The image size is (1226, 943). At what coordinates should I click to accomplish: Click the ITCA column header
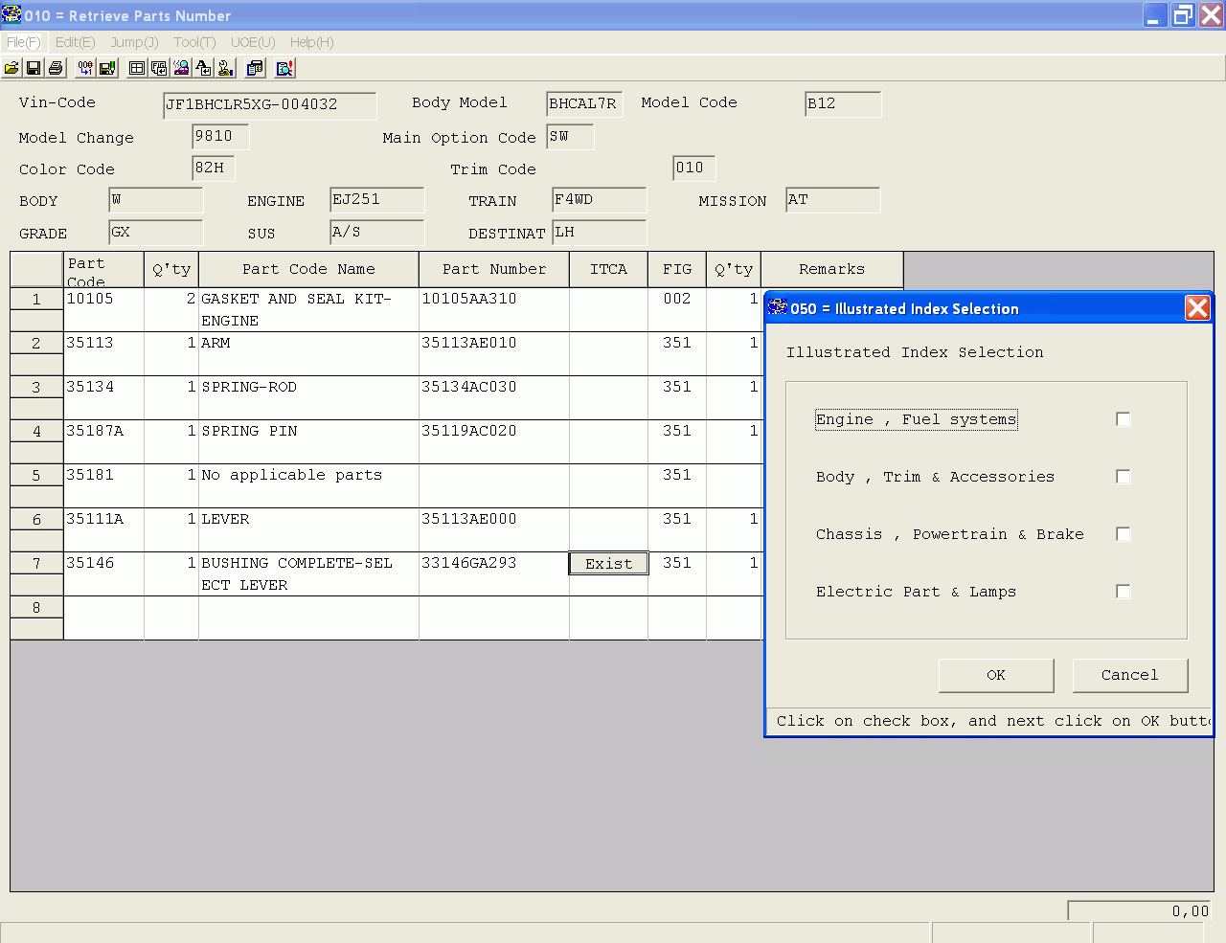click(x=608, y=269)
